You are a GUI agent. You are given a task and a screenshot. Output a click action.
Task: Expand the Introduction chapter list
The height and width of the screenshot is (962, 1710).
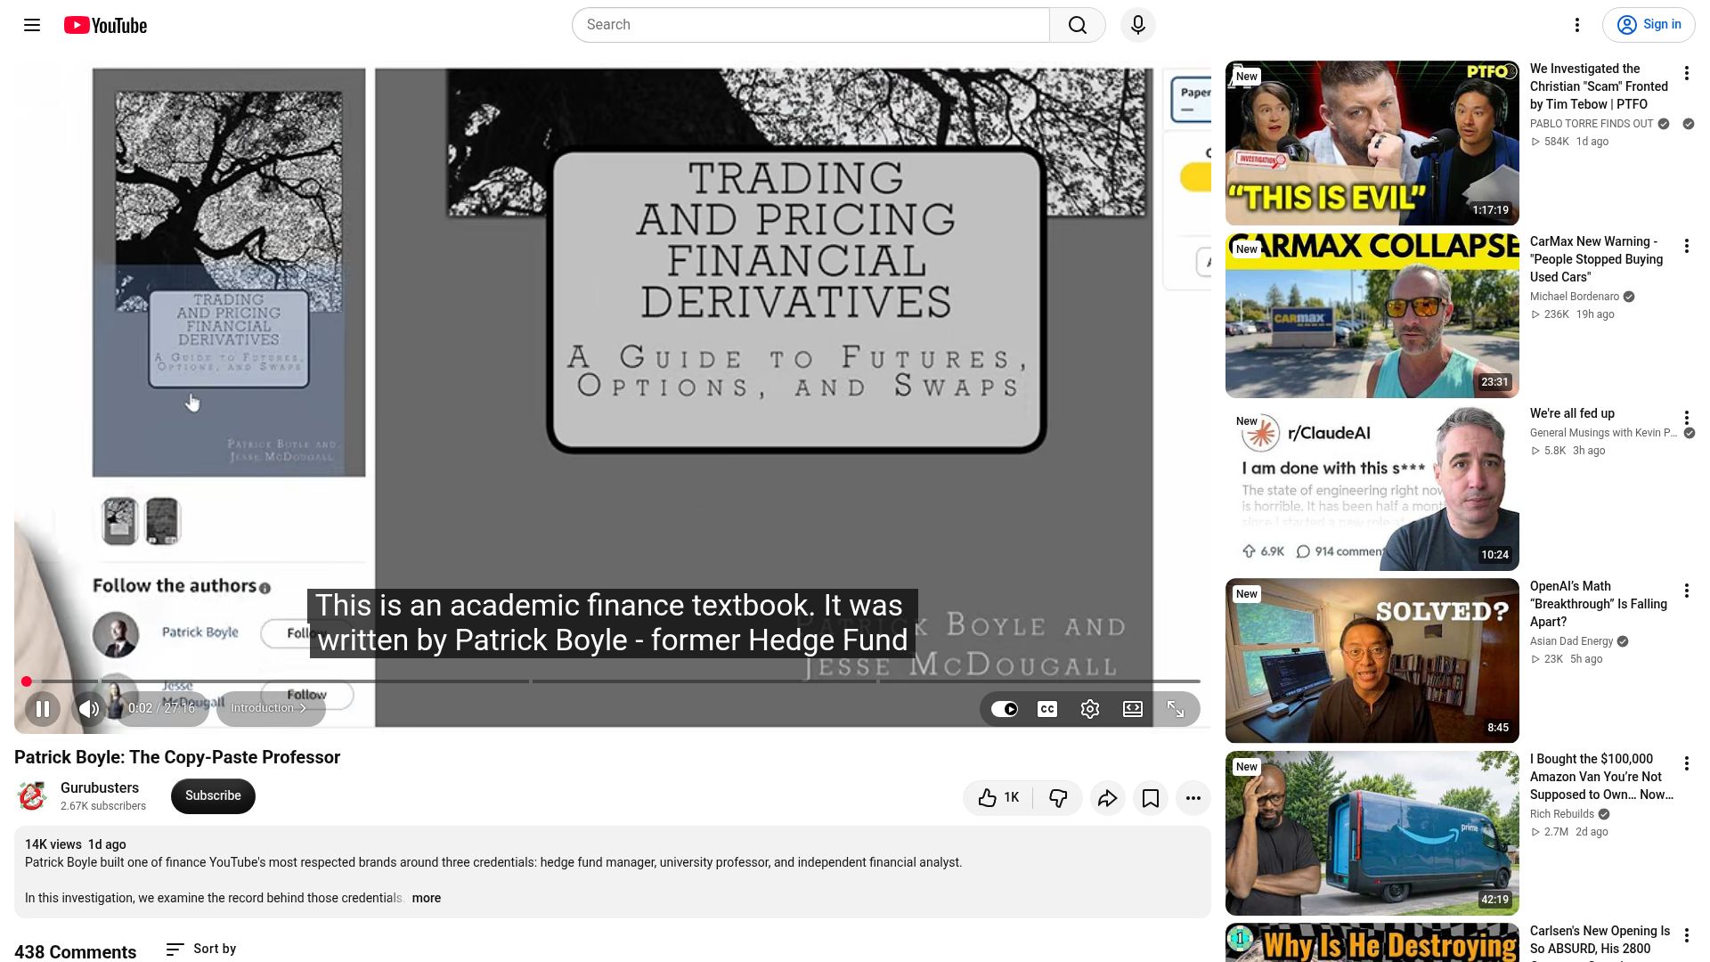click(270, 708)
